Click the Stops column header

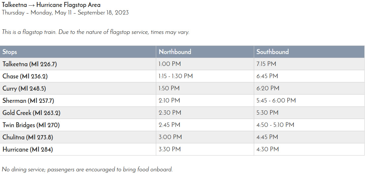tap(10, 52)
